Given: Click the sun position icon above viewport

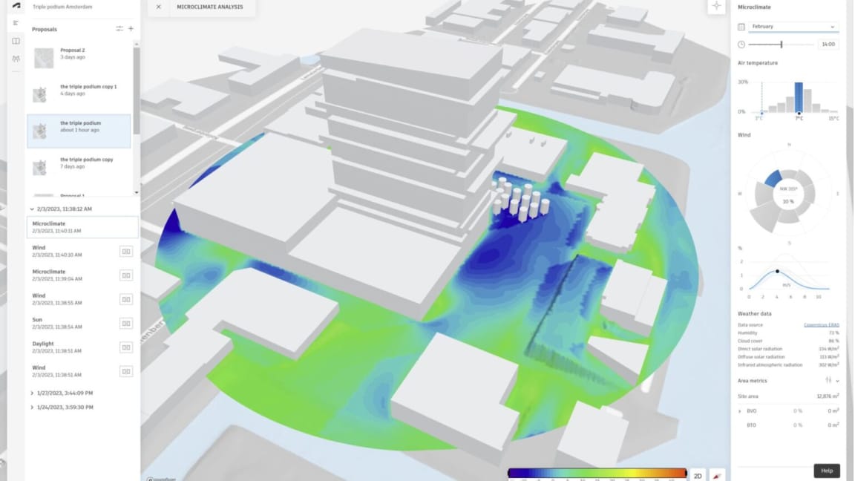Looking at the screenshot, I should tap(716, 6).
